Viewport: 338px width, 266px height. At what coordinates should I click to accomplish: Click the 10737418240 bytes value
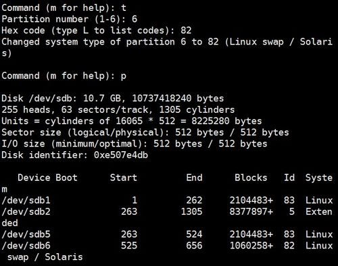178,99
